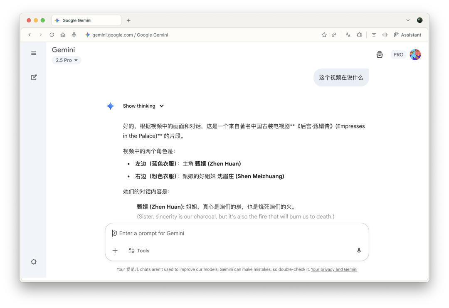Go forward with the browser forward arrow

[40, 35]
